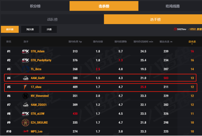The width and height of the screenshot is (202, 136).
Task: Sort by the 场均存活时间 min column header
Action: [143, 42]
